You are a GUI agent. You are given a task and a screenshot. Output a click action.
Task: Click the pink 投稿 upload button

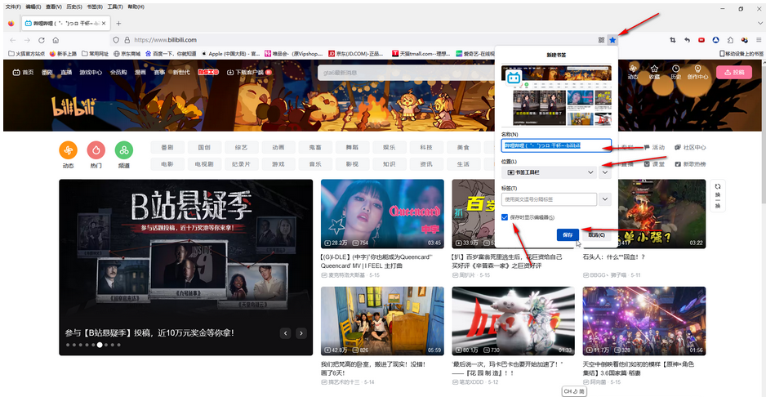[733, 72]
